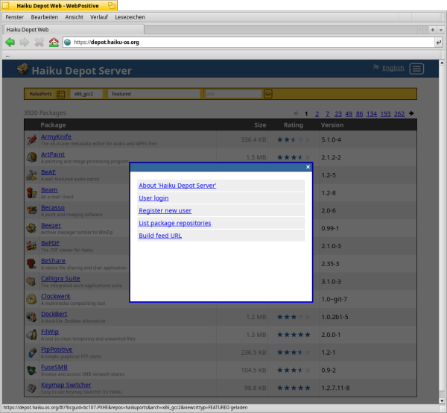Click the green back arrow in the browser toolbar

[10, 42]
